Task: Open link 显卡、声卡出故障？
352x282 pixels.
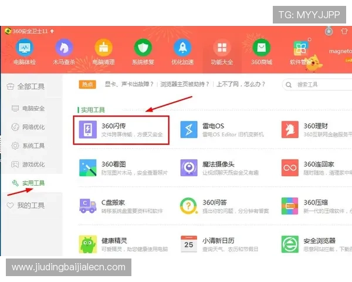Action: tap(129, 85)
